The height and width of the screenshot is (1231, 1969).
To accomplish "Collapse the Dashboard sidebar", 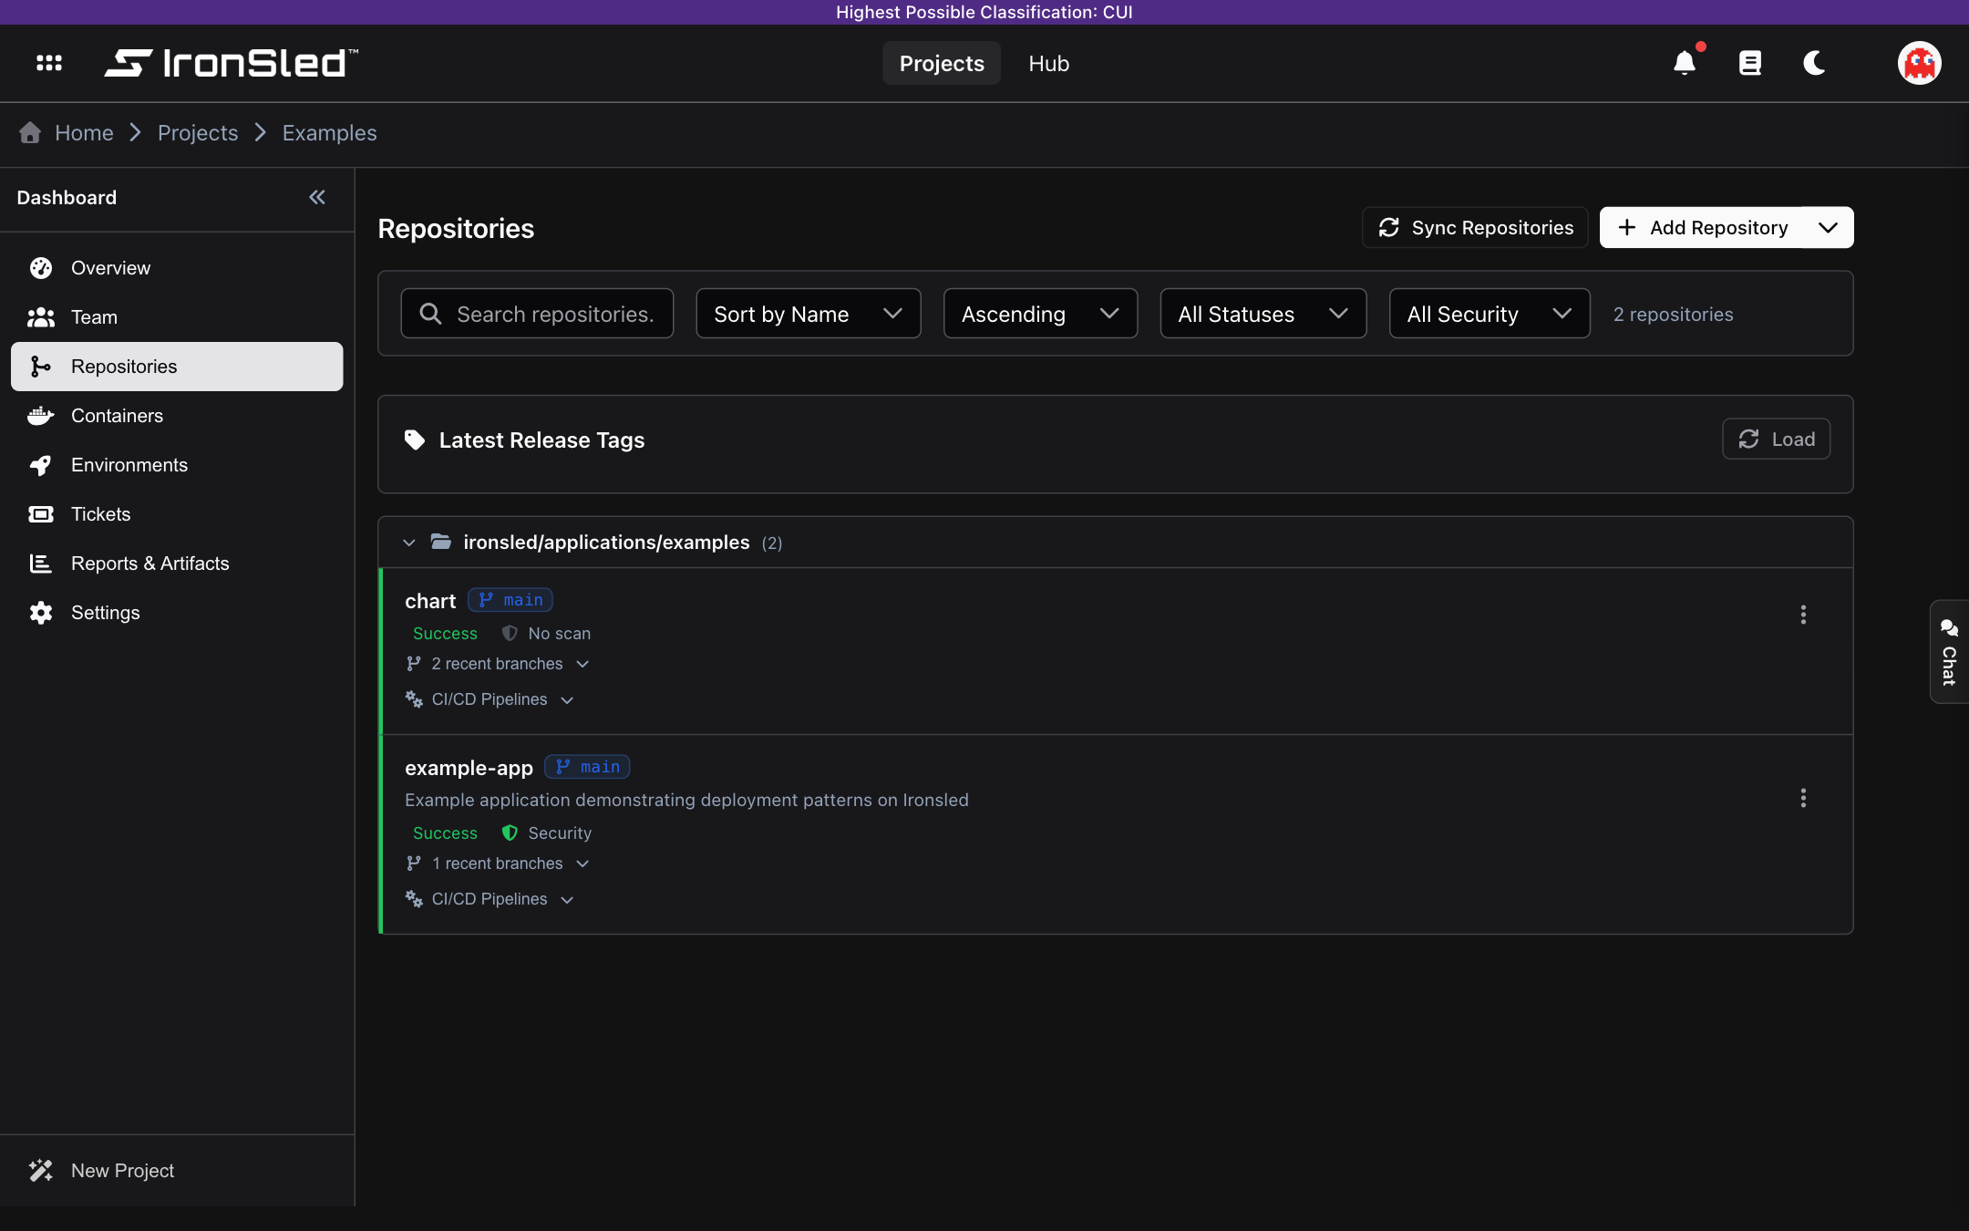I will coord(317,197).
